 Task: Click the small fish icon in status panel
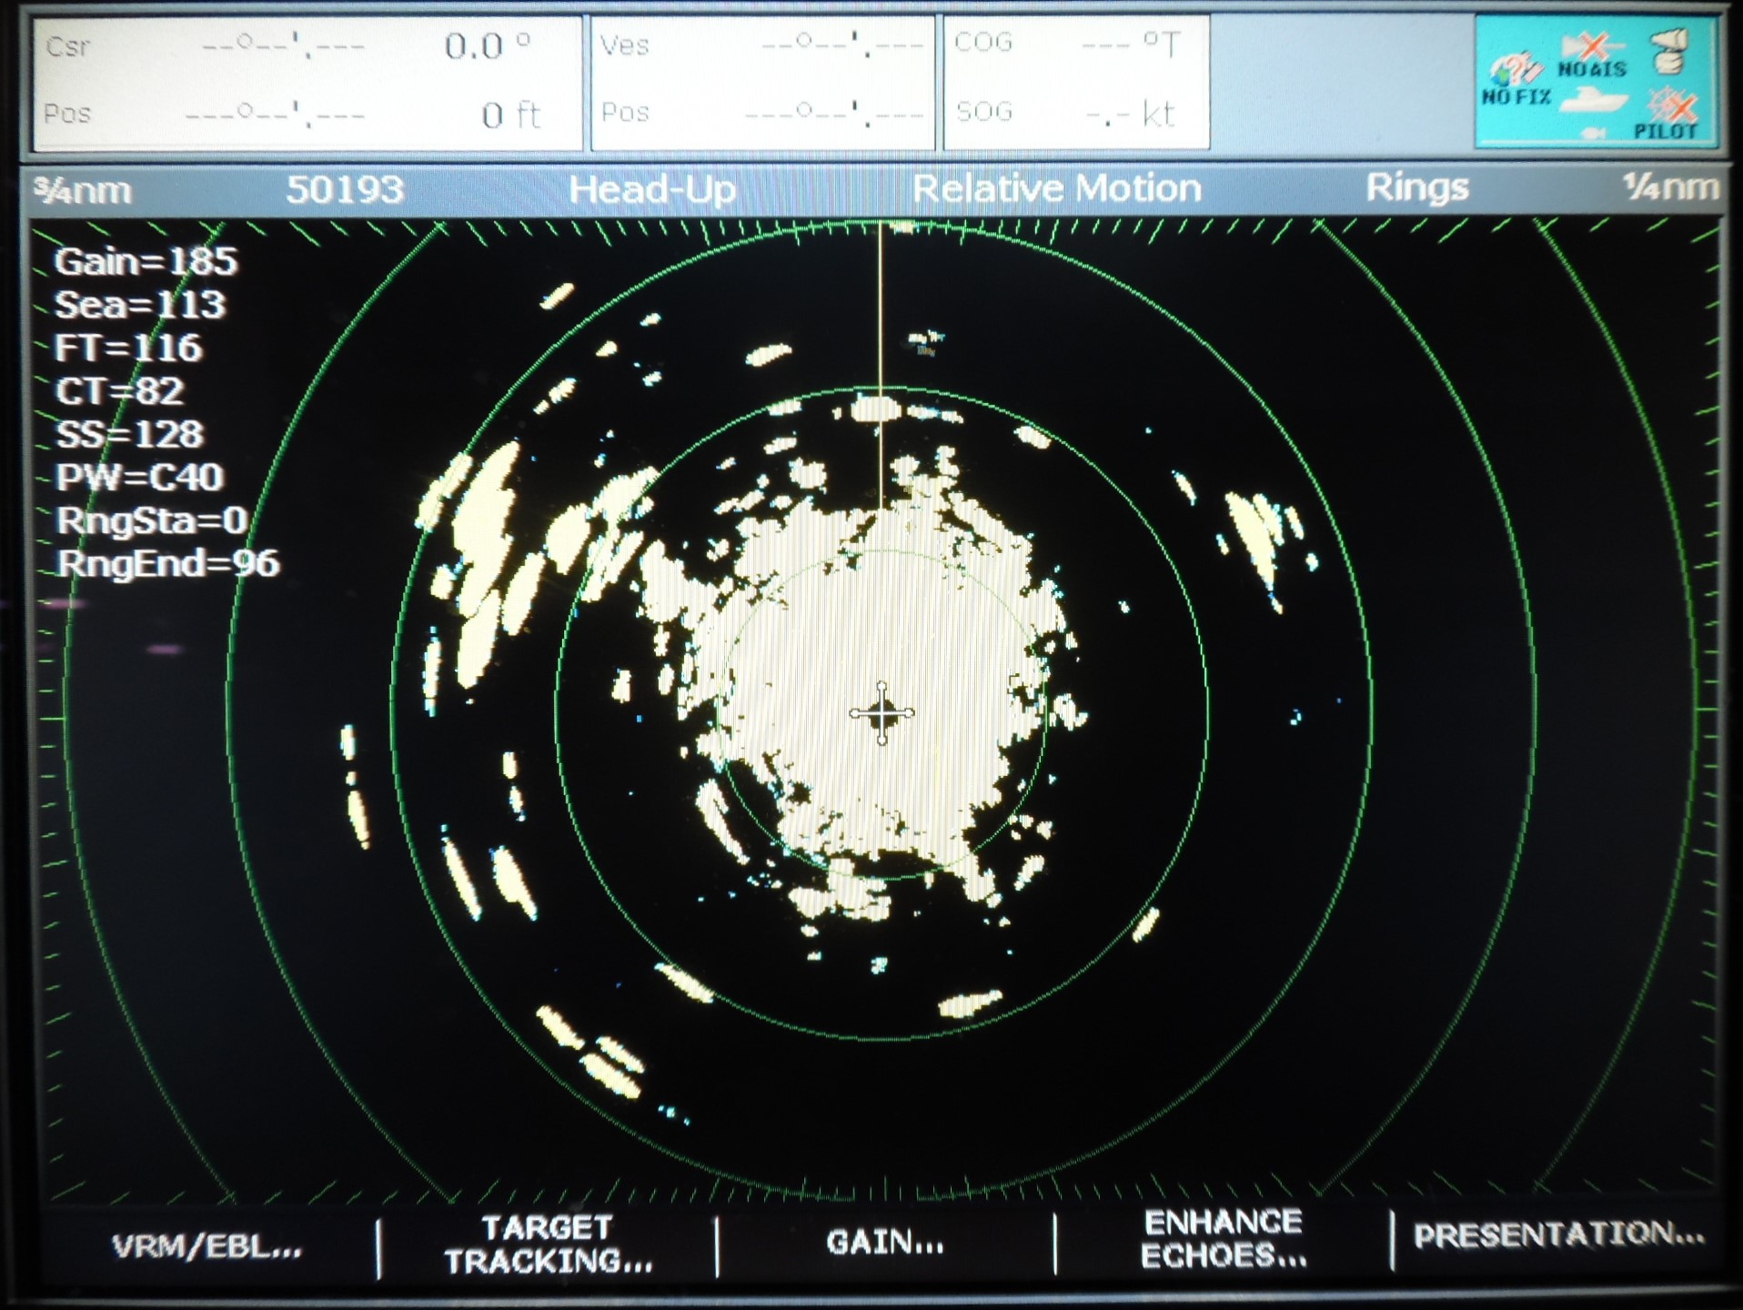coord(1592,133)
